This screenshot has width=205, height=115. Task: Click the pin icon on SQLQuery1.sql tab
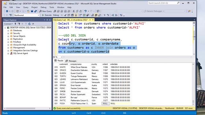[90, 20]
